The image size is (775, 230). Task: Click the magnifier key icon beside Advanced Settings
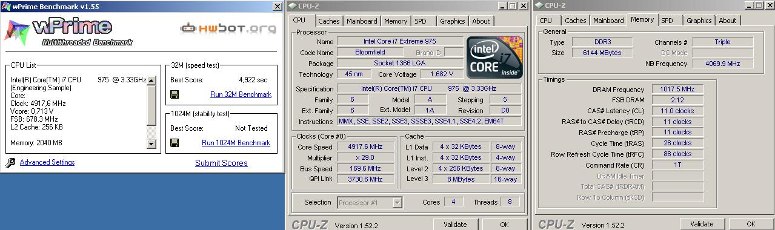(10, 162)
